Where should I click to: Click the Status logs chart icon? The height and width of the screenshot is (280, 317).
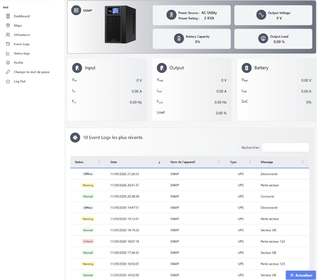point(8,53)
